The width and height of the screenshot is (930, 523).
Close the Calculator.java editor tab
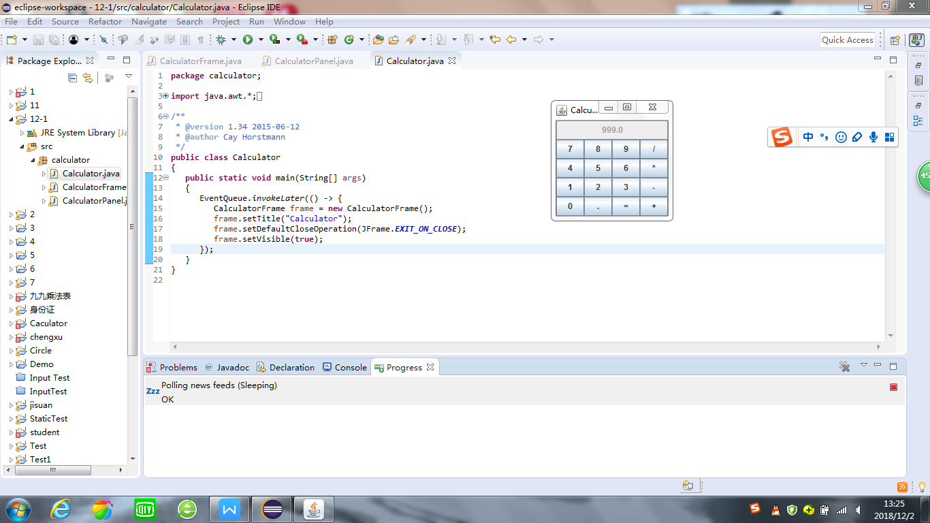451,61
